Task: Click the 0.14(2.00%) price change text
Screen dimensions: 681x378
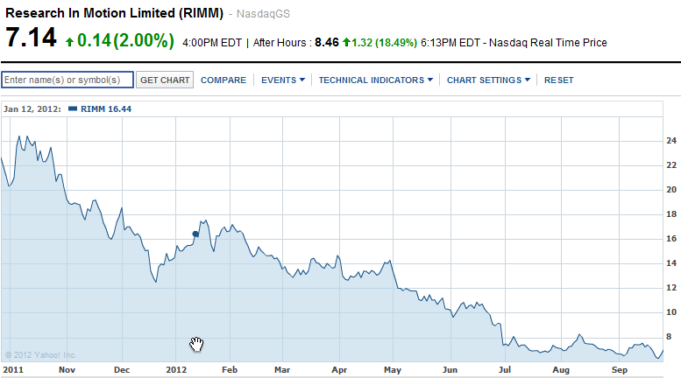Action: pos(125,41)
